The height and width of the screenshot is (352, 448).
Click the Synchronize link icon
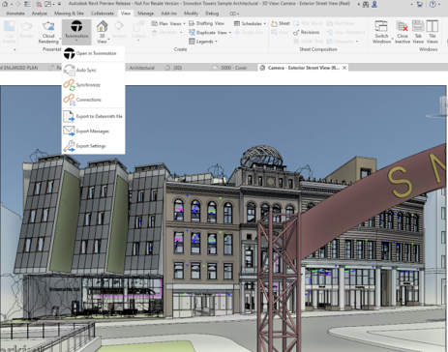[x=69, y=85]
